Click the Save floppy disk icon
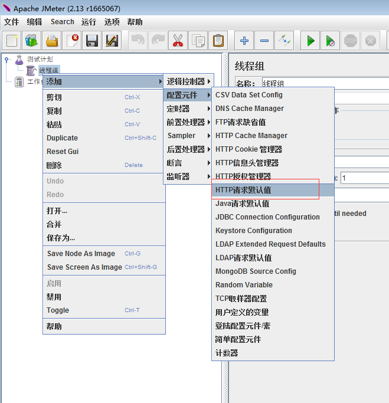This screenshot has width=389, height=403. [x=91, y=41]
